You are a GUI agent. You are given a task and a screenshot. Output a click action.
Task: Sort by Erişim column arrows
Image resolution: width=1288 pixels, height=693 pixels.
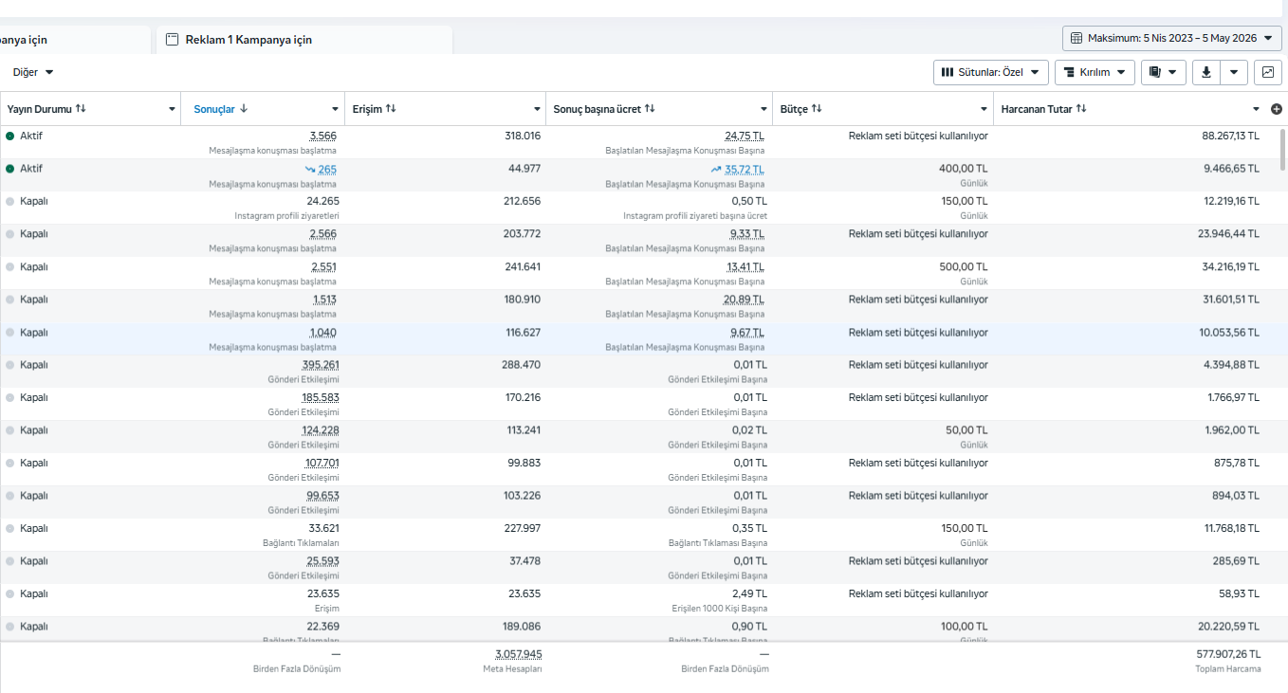(x=391, y=109)
